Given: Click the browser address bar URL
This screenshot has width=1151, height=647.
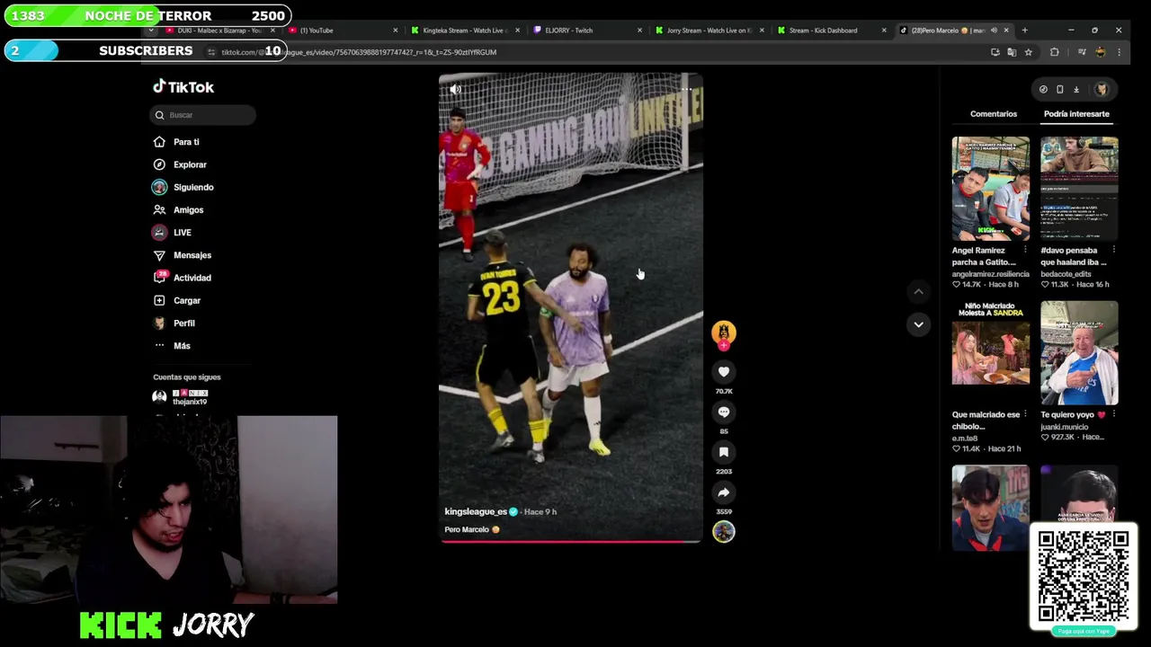Looking at the screenshot, I should (x=360, y=52).
